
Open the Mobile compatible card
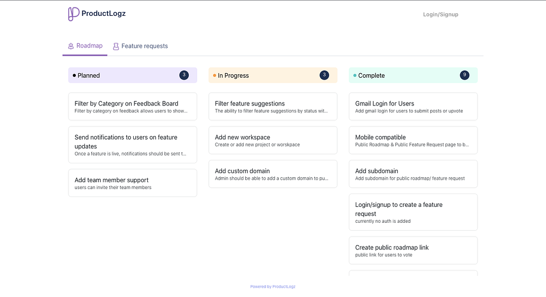click(413, 140)
